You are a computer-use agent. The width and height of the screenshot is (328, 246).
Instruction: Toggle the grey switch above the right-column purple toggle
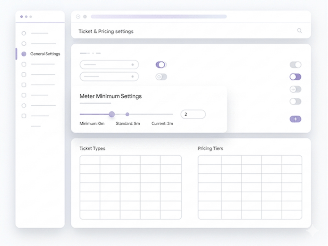[295, 65]
